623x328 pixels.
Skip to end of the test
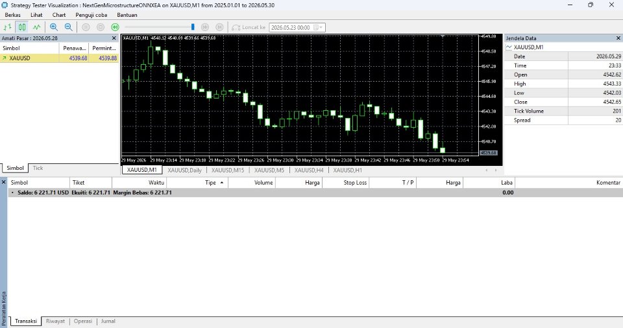(x=219, y=27)
